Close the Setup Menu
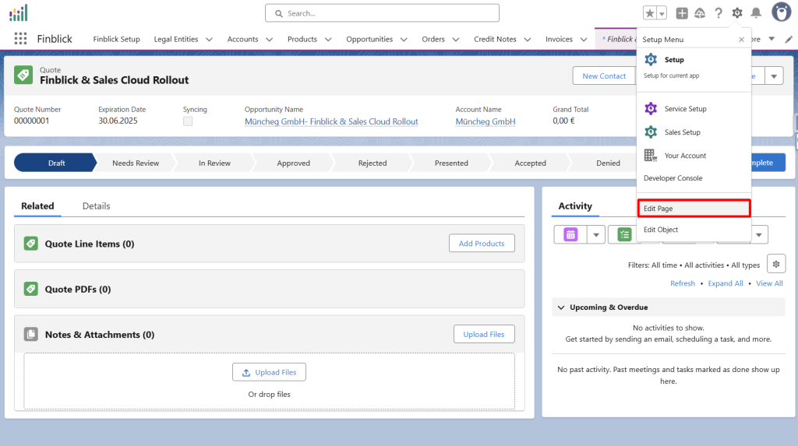The width and height of the screenshot is (798, 446). coord(741,39)
